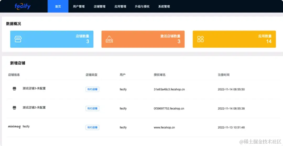This screenshot has width=283, height=146.
Task: Click the value 14 in the 应用数量 card
Action: [269, 41]
